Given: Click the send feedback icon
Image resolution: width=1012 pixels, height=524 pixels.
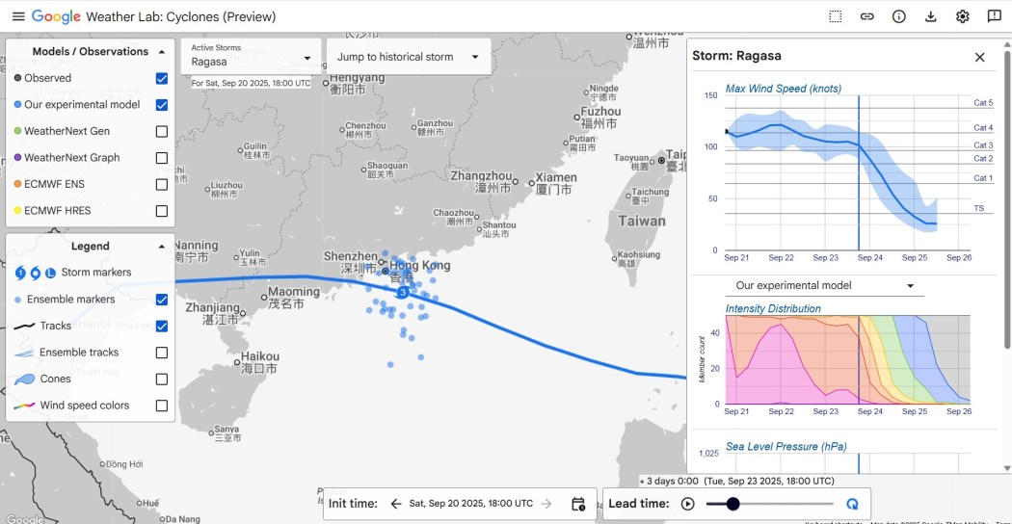Looking at the screenshot, I should tap(994, 16).
